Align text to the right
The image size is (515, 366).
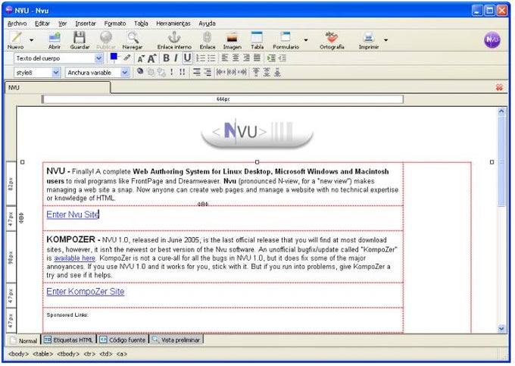pyautogui.click(x=246, y=58)
